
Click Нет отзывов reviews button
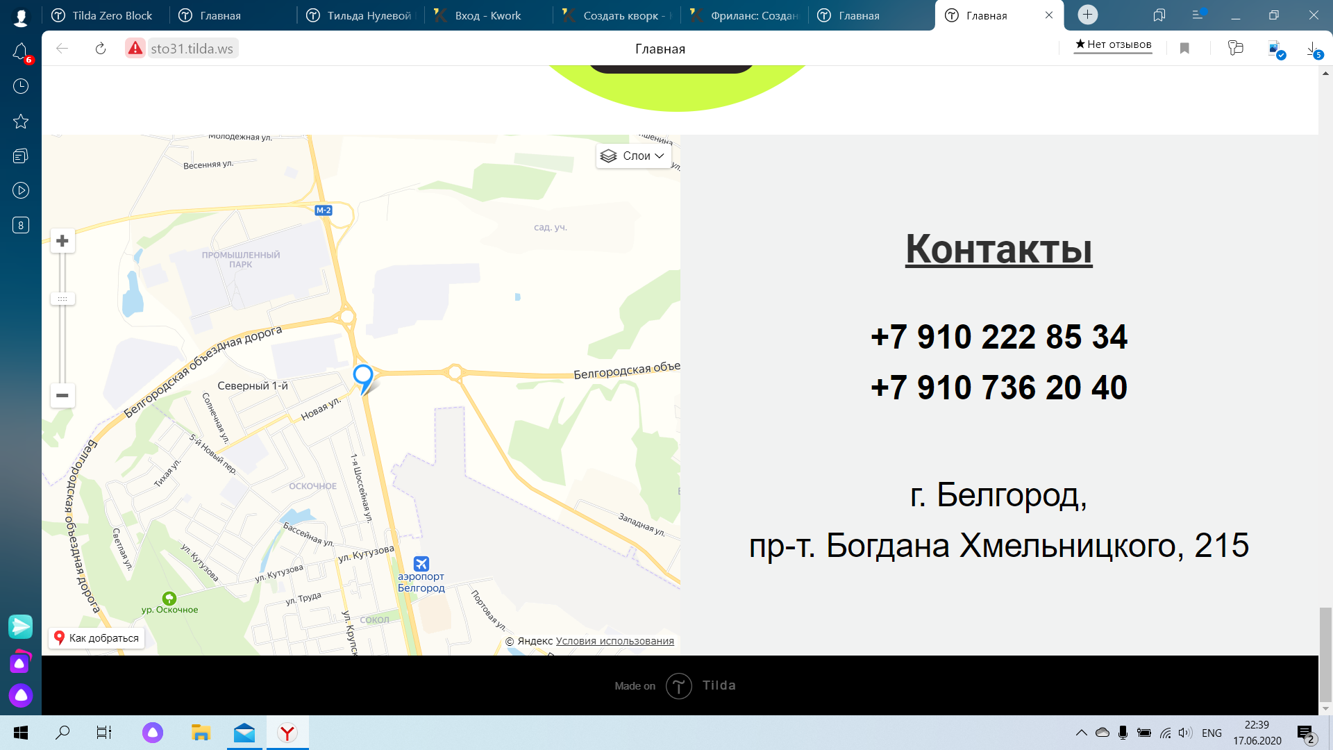1113,44
